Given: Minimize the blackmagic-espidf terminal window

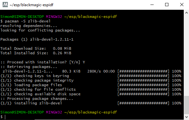Looking at the screenshot, I should pyautogui.click(x=152, y=5).
